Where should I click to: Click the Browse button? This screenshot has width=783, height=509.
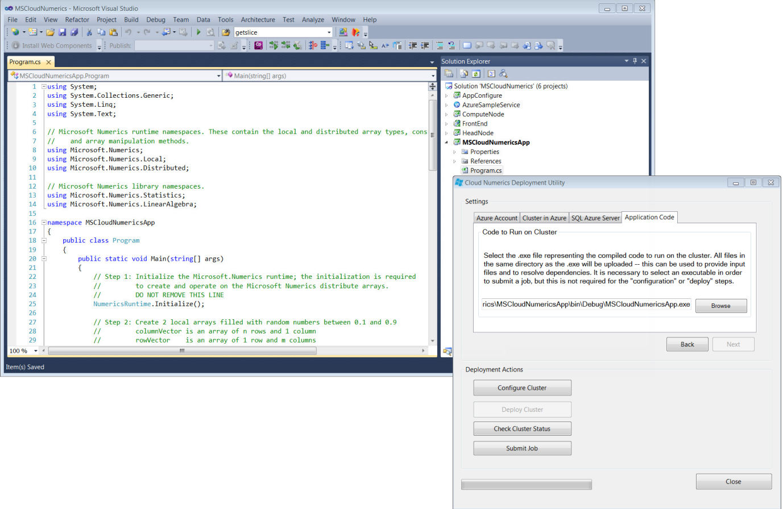point(720,306)
